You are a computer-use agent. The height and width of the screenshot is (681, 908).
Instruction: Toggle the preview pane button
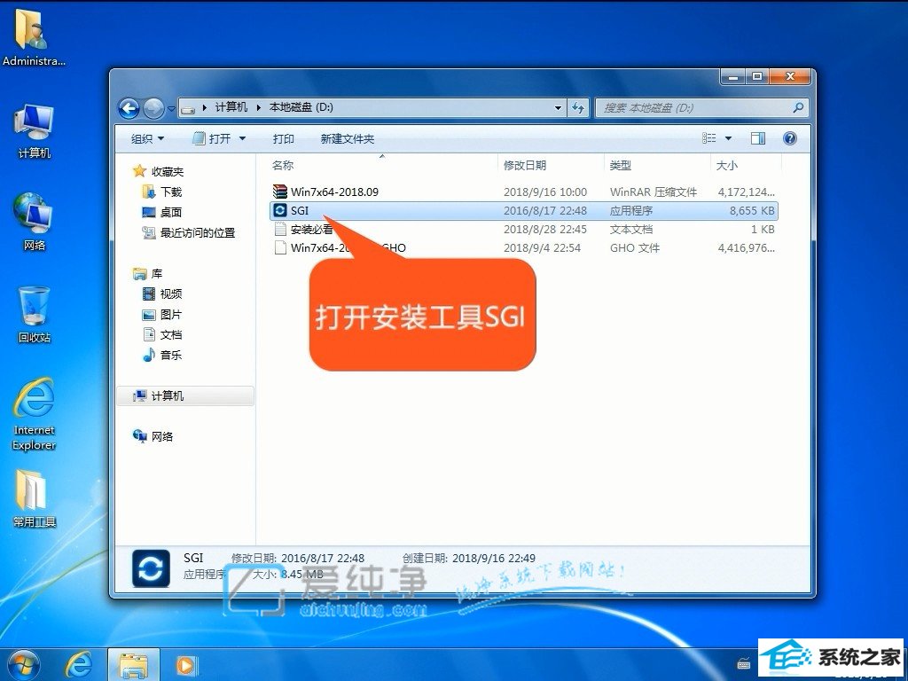click(x=757, y=138)
